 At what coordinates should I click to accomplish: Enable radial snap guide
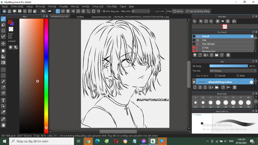coord(78,11)
